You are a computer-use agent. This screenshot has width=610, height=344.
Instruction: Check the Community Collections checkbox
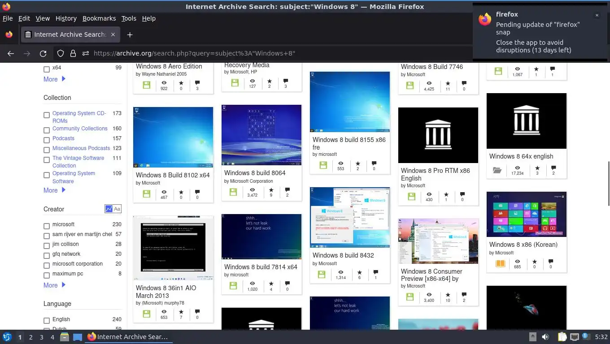(x=47, y=130)
